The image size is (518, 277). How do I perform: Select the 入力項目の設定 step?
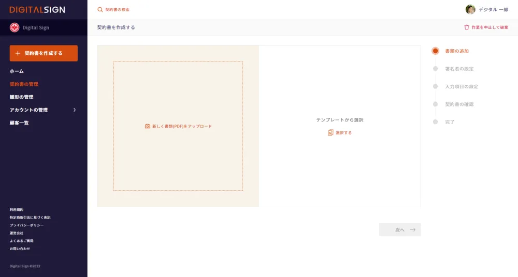click(461, 86)
